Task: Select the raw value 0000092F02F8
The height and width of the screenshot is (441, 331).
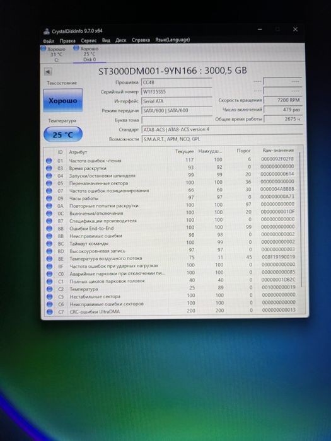Action: [x=277, y=159]
